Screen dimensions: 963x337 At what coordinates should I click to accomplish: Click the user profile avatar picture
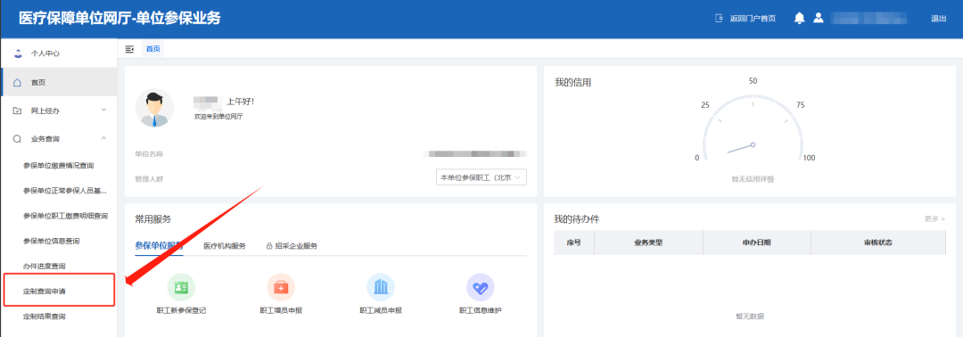(x=154, y=107)
